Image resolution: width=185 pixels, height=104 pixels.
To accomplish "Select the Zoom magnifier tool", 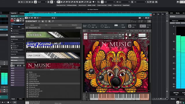I will coord(77,2).
